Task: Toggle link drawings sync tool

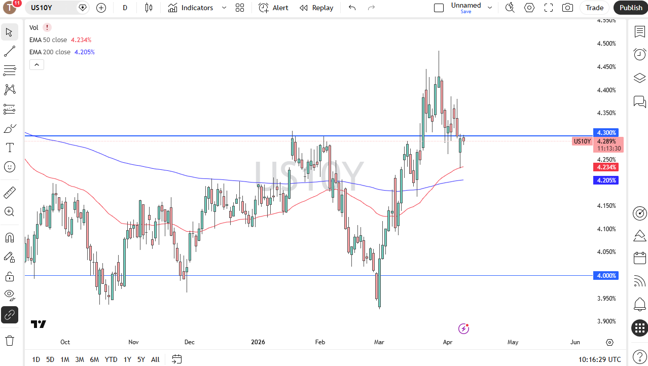Action: point(9,315)
